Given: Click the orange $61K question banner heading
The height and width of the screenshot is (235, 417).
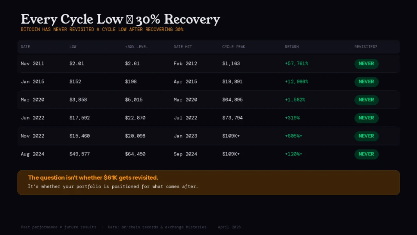Looking at the screenshot, I should pos(93,178).
